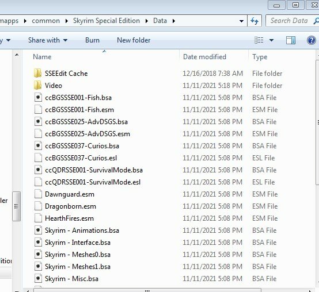
Task: Select the ccBGSSSE025-AdvDSGS.bsa file icon
Action: coord(38,121)
